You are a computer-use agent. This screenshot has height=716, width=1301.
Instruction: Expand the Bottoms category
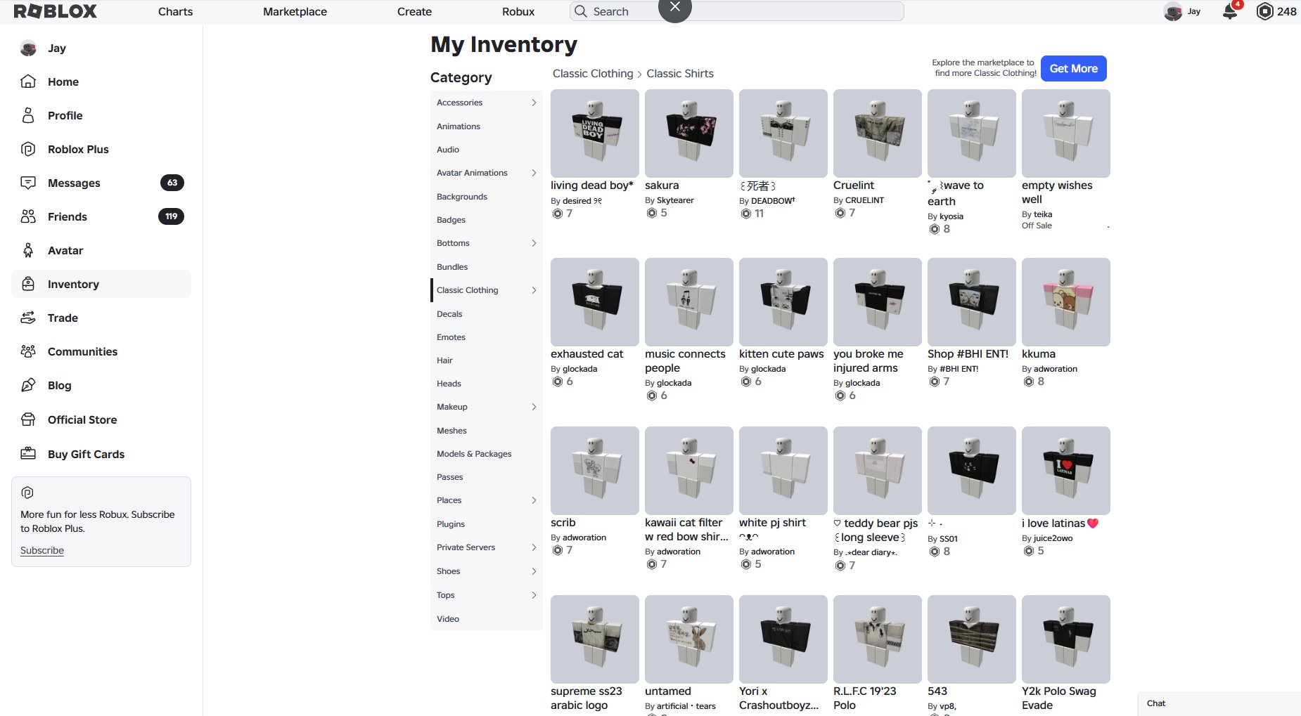pos(534,243)
